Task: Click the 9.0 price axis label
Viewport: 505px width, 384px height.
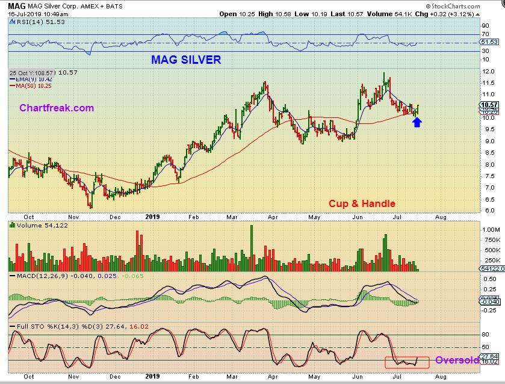Action: (489, 141)
